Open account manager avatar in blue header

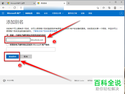tap(121, 13)
